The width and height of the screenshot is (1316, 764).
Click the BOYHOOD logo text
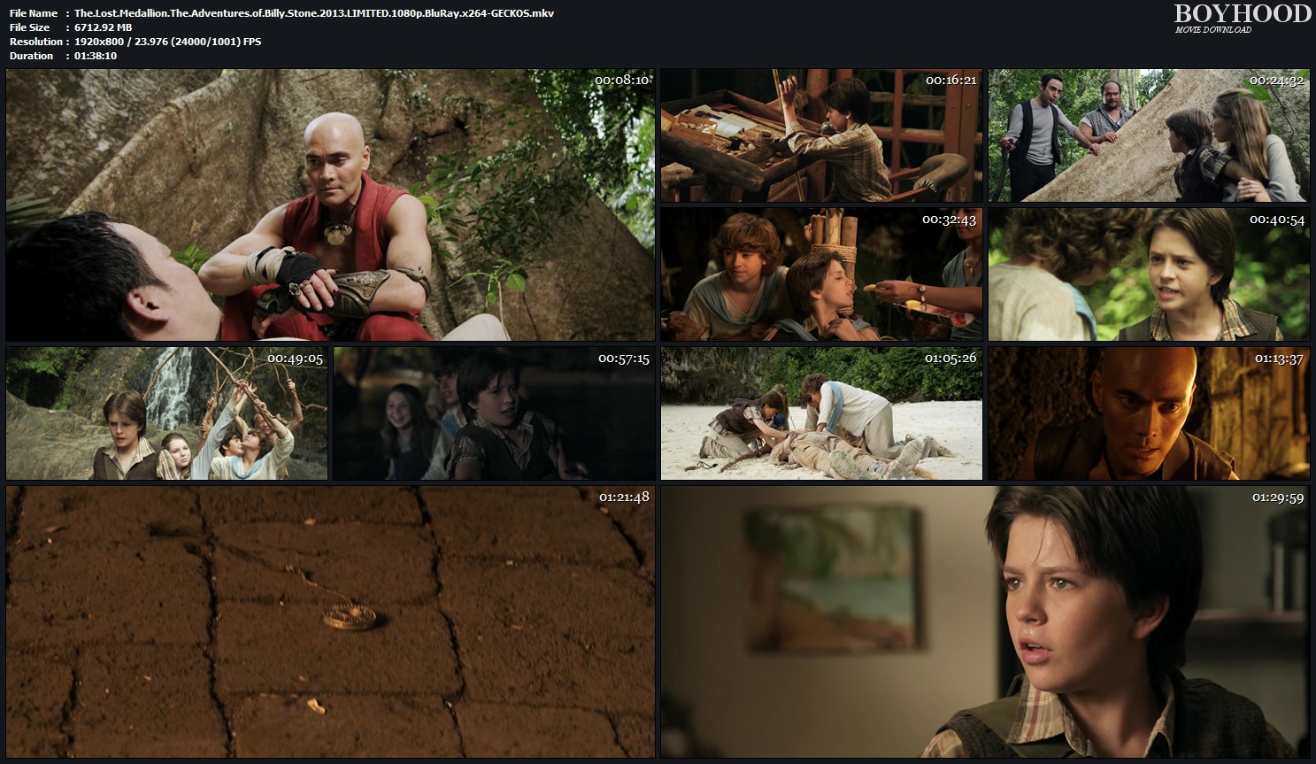click(x=1242, y=13)
